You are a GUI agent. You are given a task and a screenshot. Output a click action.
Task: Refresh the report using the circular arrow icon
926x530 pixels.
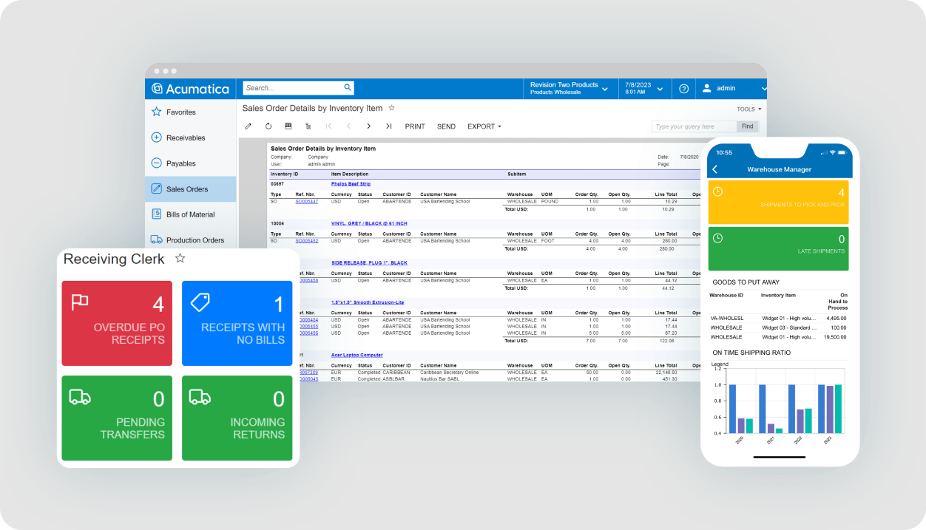tap(268, 126)
